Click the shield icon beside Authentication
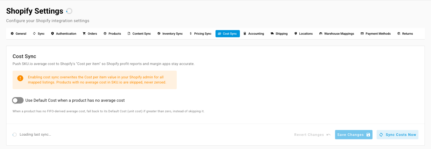 coord(53,34)
